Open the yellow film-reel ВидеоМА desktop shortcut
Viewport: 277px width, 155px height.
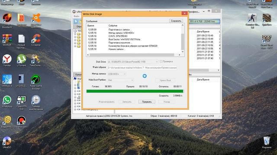coord(7,121)
